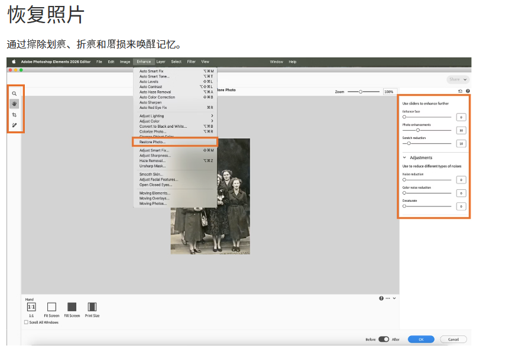
Task: Click the Fill Screen icon
Action: pos(72,307)
